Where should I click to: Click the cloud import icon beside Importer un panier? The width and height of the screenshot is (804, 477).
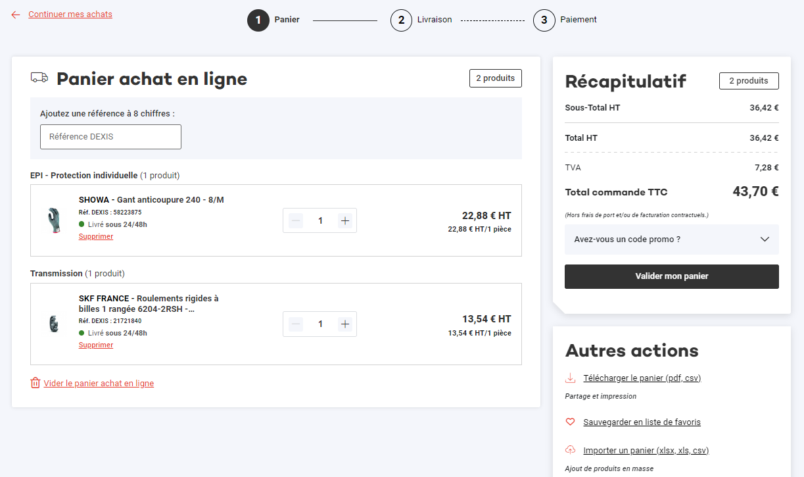point(569,449)
